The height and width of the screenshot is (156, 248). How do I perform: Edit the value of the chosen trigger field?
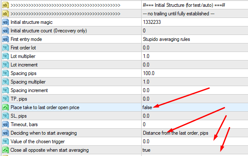(195, 142)
